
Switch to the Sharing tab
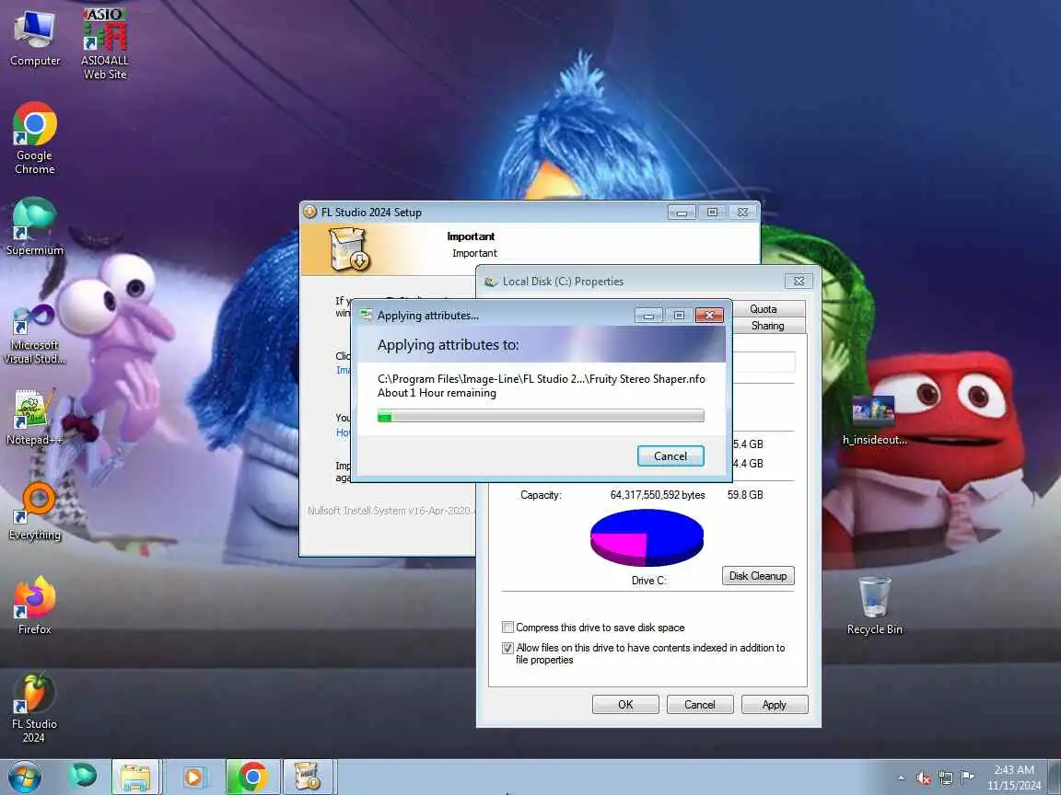click(x=768, y=326)
